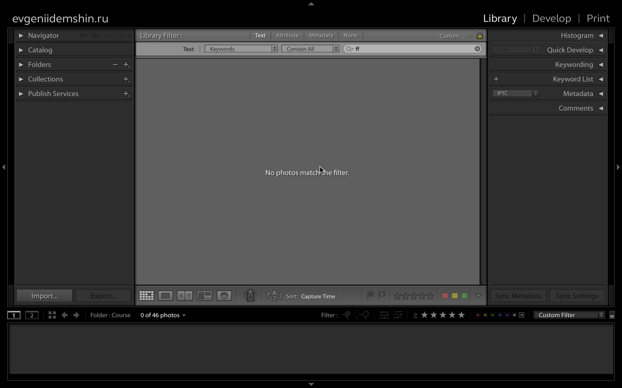Select the Painter spray can tool

(x=250, y=296)
